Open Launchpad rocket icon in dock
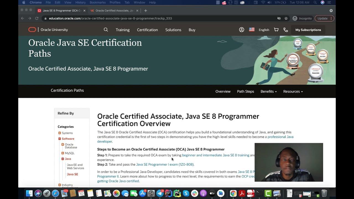 pos(46,193)
